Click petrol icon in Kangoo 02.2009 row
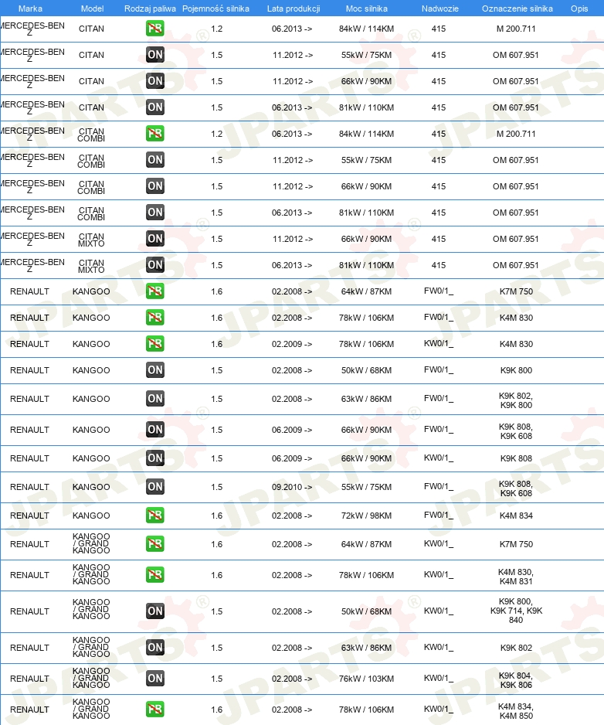Viewport: 604px width, 725px height. point(154,345)
